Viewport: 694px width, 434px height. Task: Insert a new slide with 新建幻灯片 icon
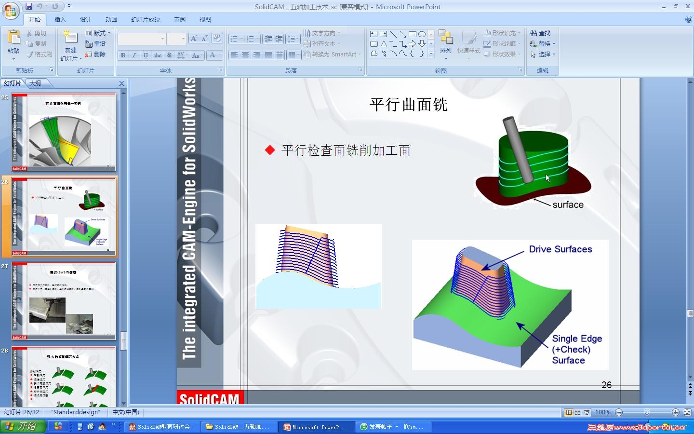70,38
